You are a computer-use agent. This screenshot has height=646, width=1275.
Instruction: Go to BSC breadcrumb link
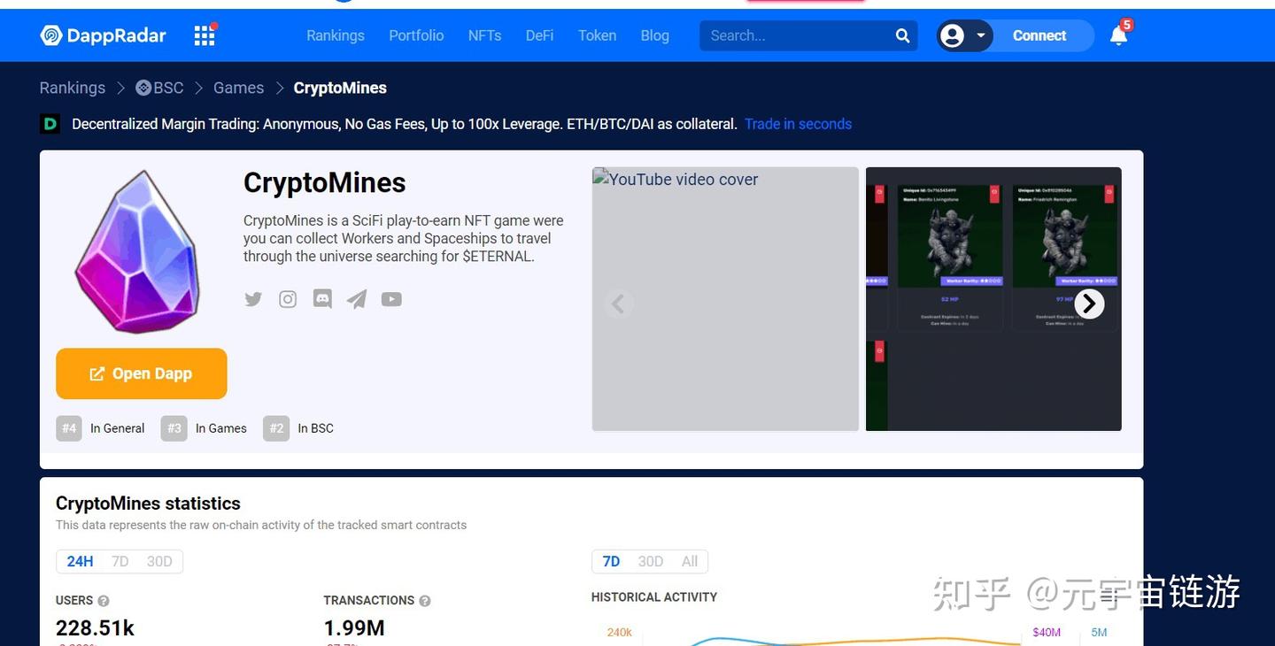click(x=169, y=88)
